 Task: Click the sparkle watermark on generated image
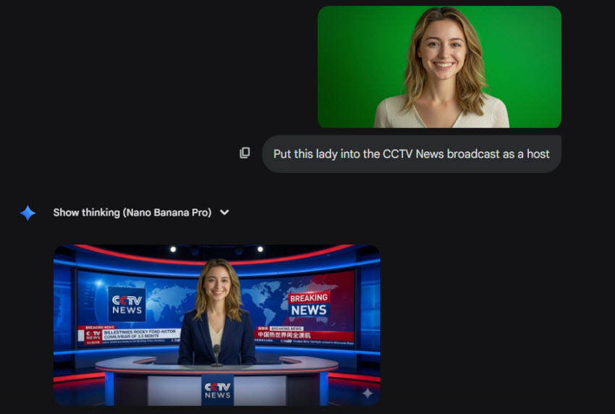coord(368,393)
